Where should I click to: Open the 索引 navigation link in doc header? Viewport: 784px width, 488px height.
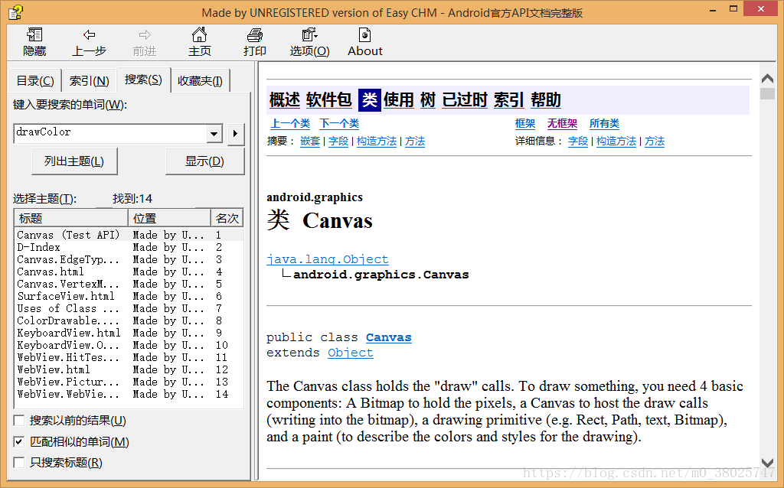pos(509,100)
